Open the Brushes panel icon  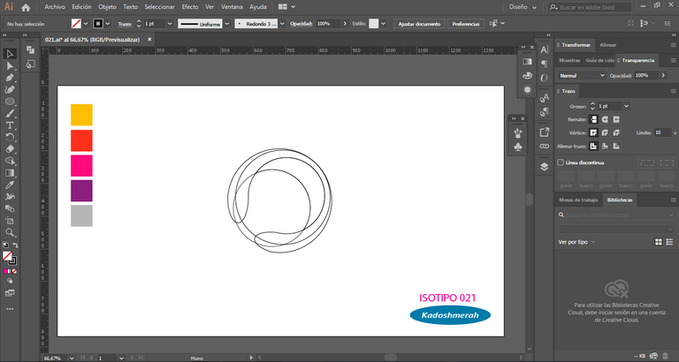[x=518, y=132]
